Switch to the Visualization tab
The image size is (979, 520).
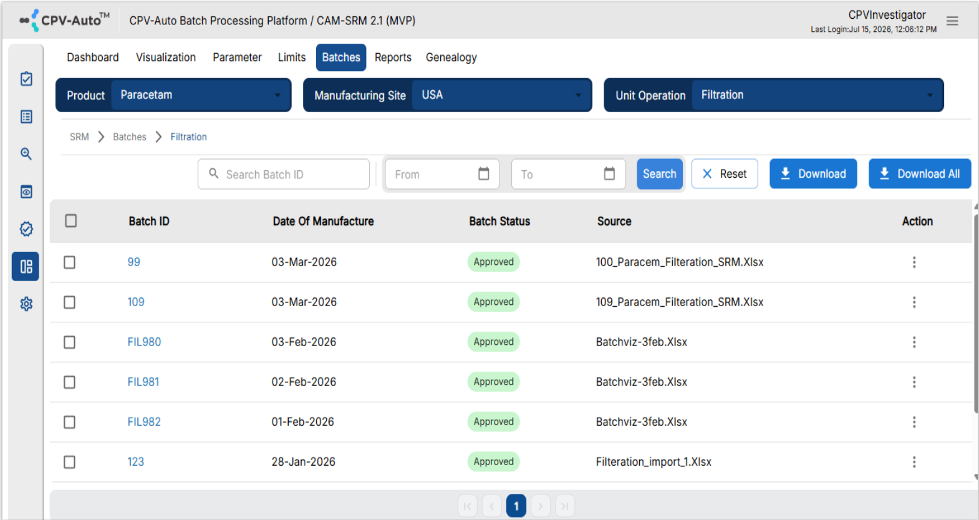[166, 57]
